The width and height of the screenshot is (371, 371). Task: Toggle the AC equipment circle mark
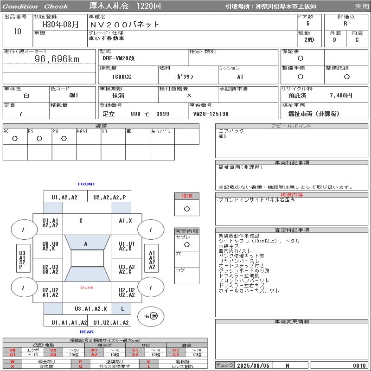(15, 139)
